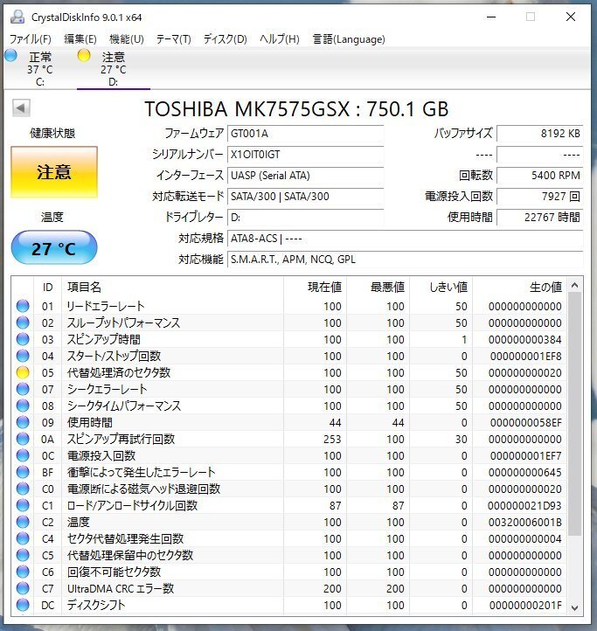597x631 pixels.
Task: Click the status orb for attribute DC ディスクシフト
Action: 23,605
